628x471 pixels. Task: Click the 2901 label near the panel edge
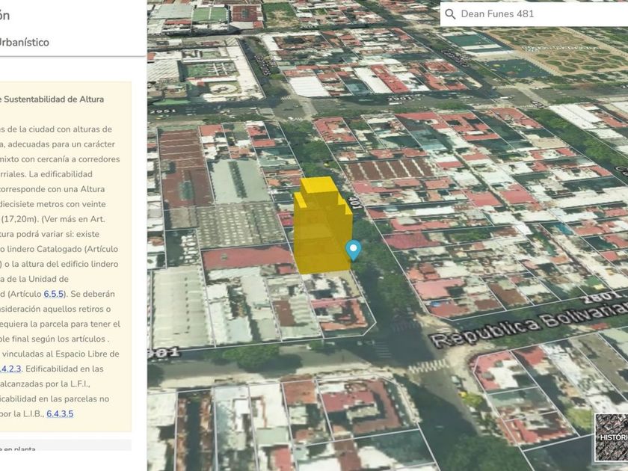pos(162,351)
